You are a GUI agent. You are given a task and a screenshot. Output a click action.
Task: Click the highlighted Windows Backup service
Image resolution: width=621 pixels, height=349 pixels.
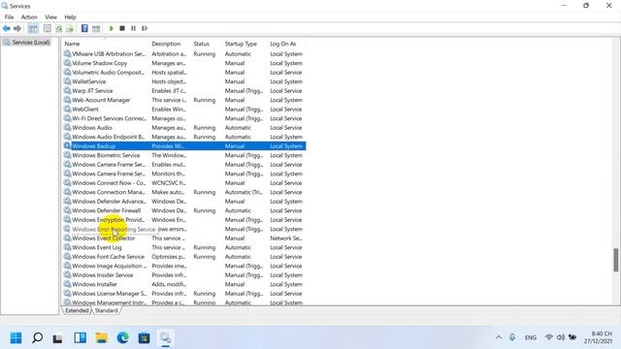184,146
